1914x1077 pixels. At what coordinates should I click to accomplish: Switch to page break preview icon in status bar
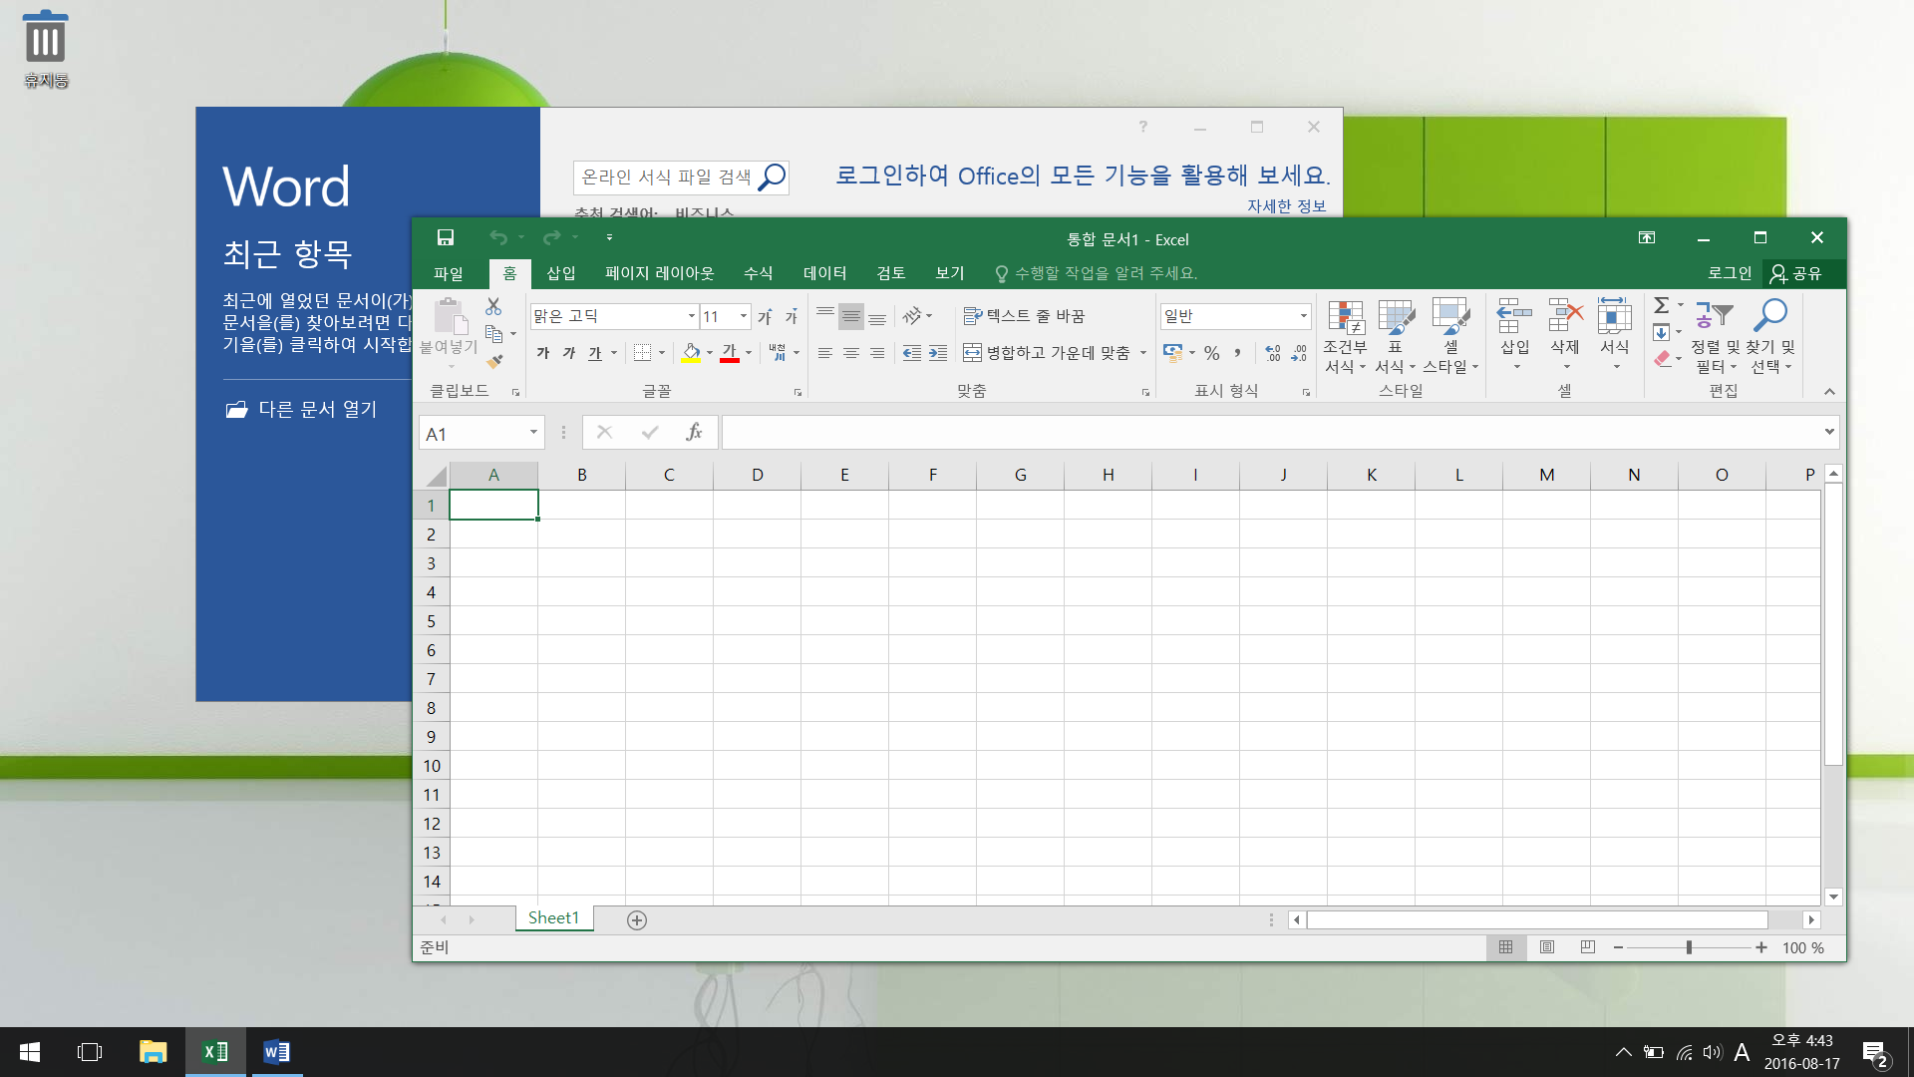pos(1588,947)
